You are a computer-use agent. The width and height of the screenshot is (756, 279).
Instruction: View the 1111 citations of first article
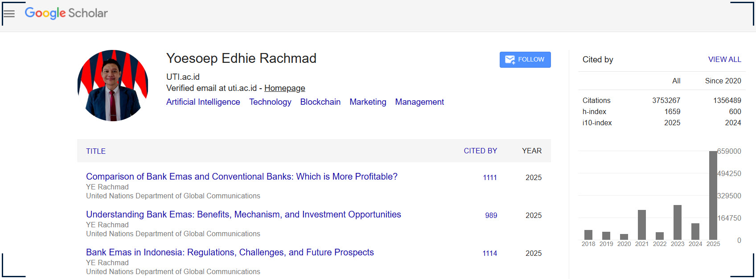tap(489, 177)
